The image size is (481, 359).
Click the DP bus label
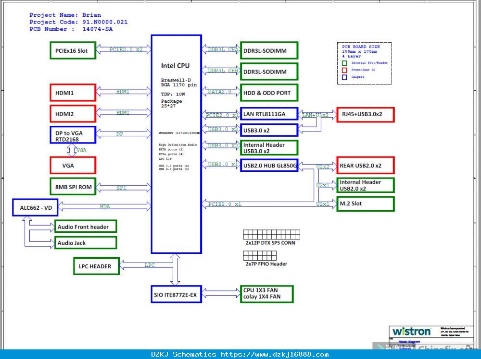tap(120, 134)
